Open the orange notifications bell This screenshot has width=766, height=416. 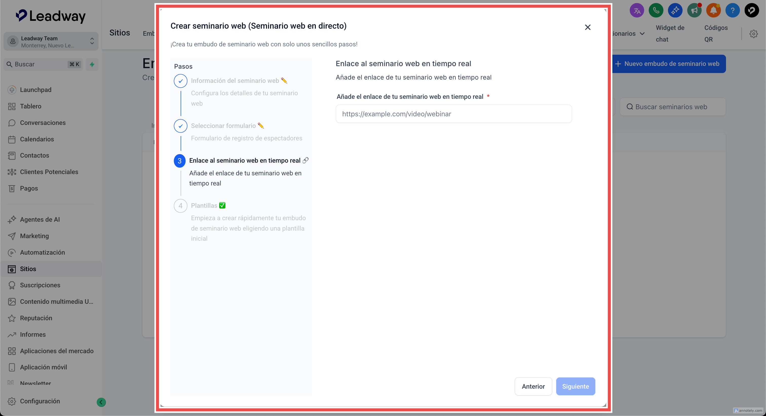(713, 11)
